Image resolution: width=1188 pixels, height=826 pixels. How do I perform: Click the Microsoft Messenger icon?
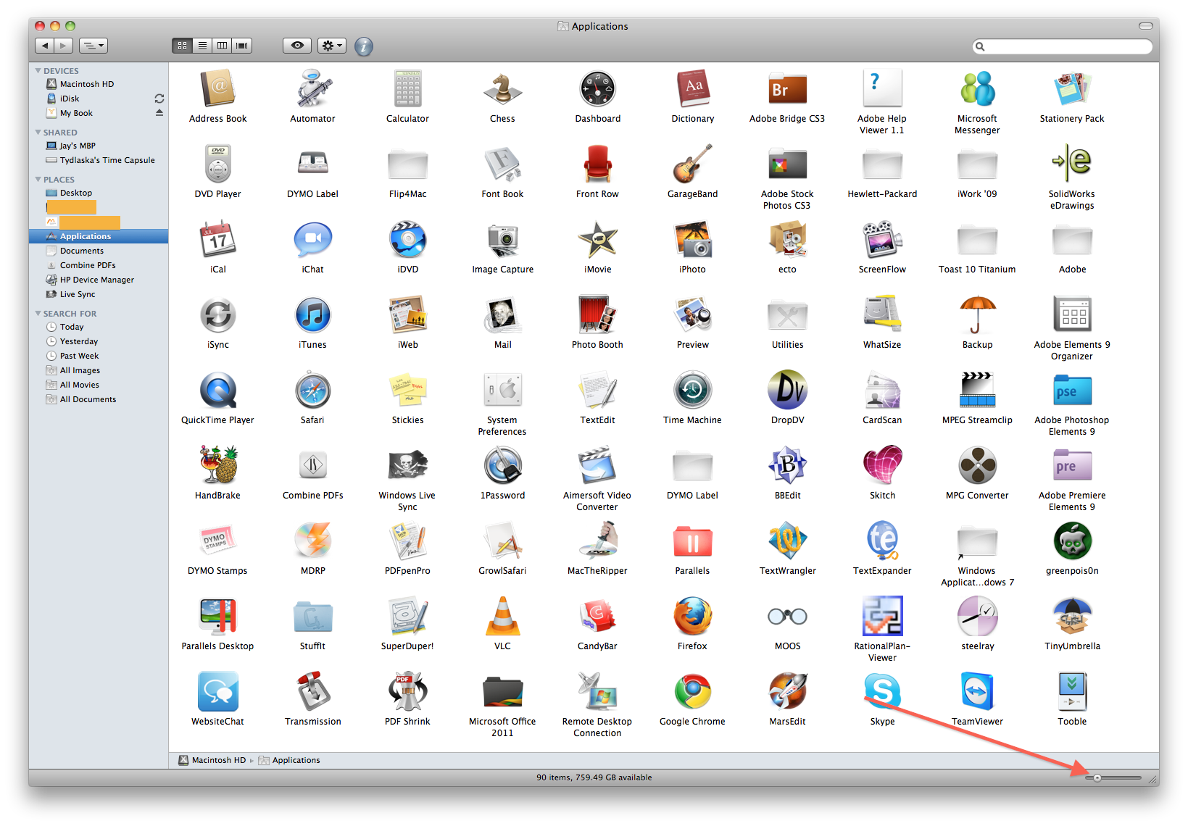[977, 88]
